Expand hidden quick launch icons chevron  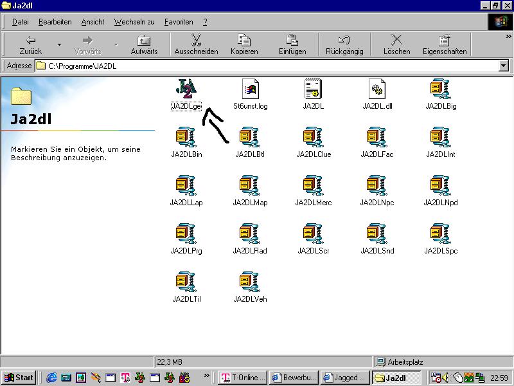(206, 376)
